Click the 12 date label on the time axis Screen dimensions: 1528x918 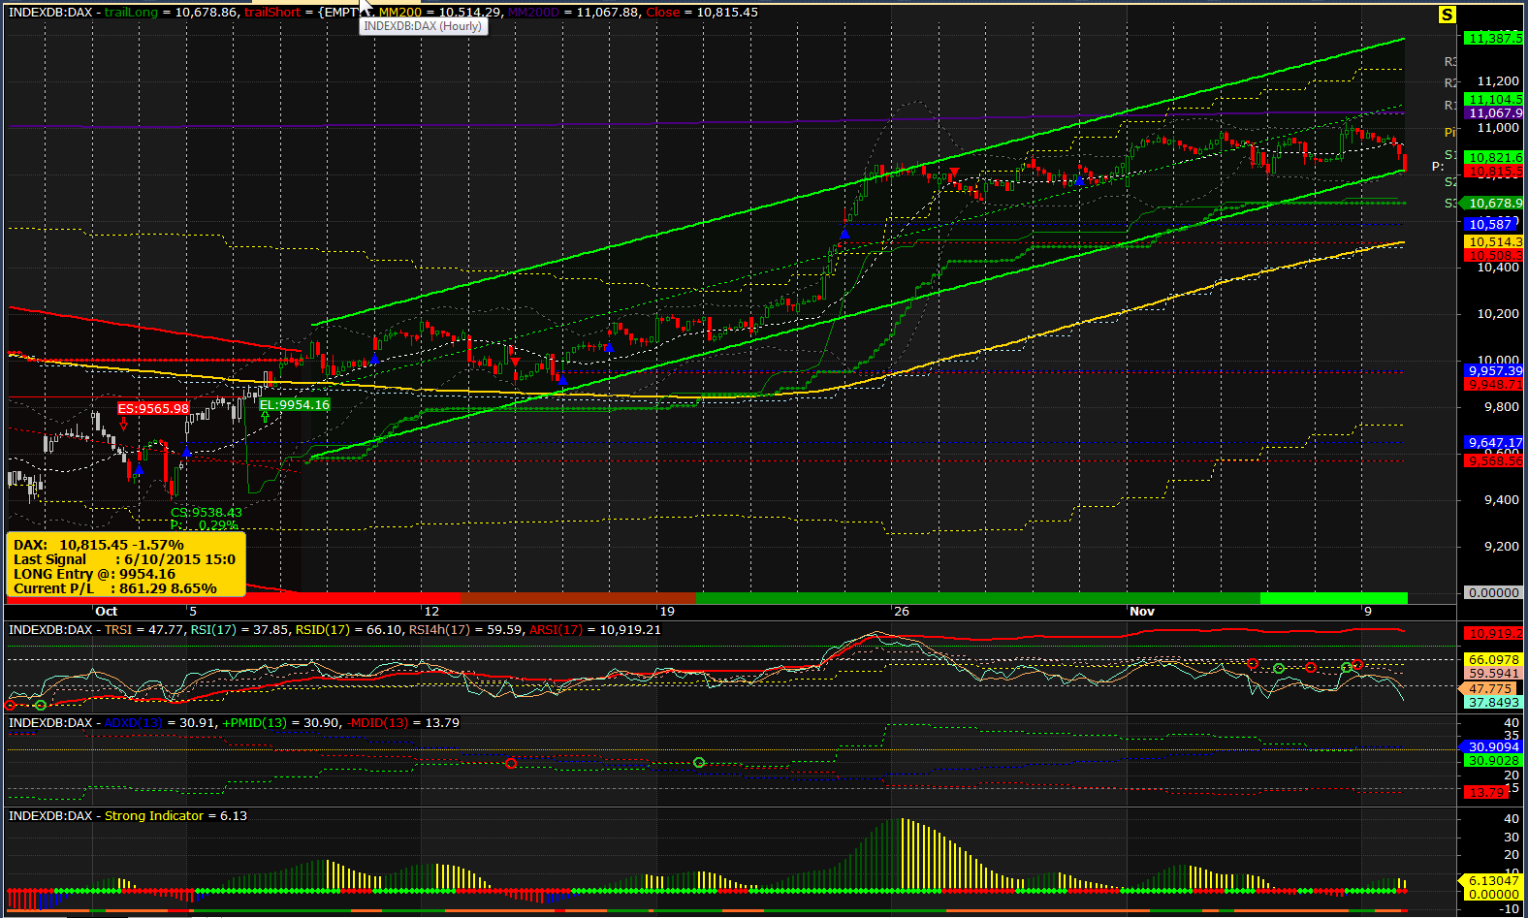pyautogui.click(x=431, y=611)
